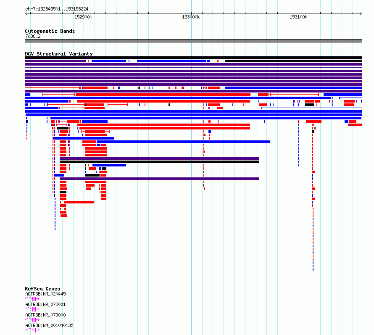Open the ACTR3B|NM_020445 gene label
The image size is (374, 335).
(x=45, y=294)
